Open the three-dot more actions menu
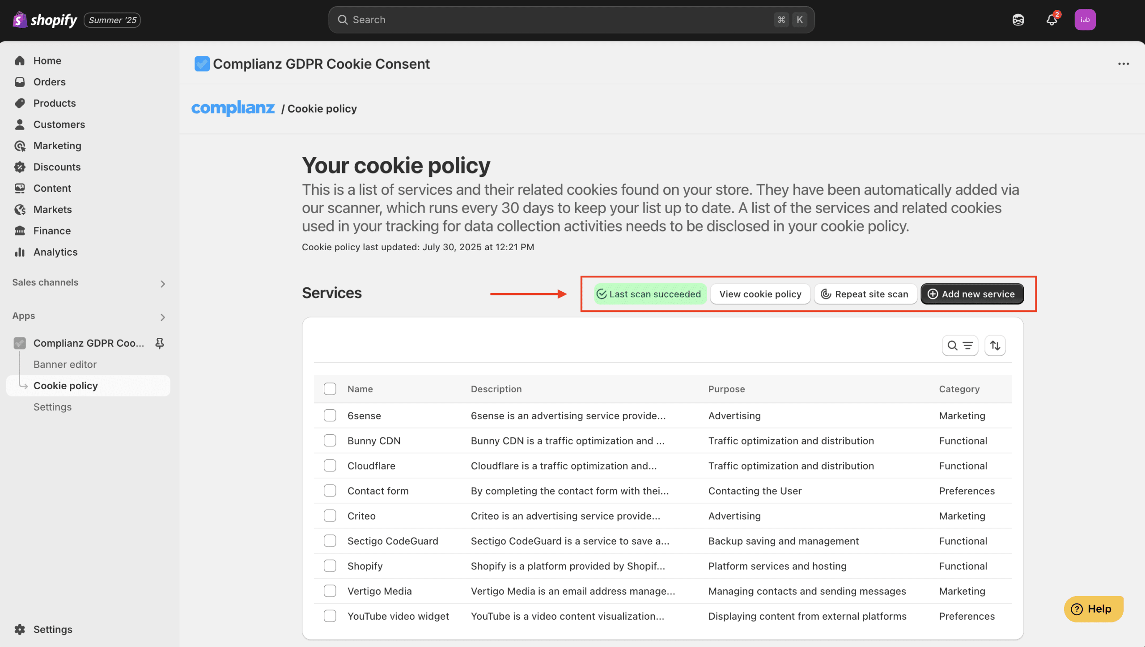1145x647 pixels. pyautogui.click(x=1124, y=64)
